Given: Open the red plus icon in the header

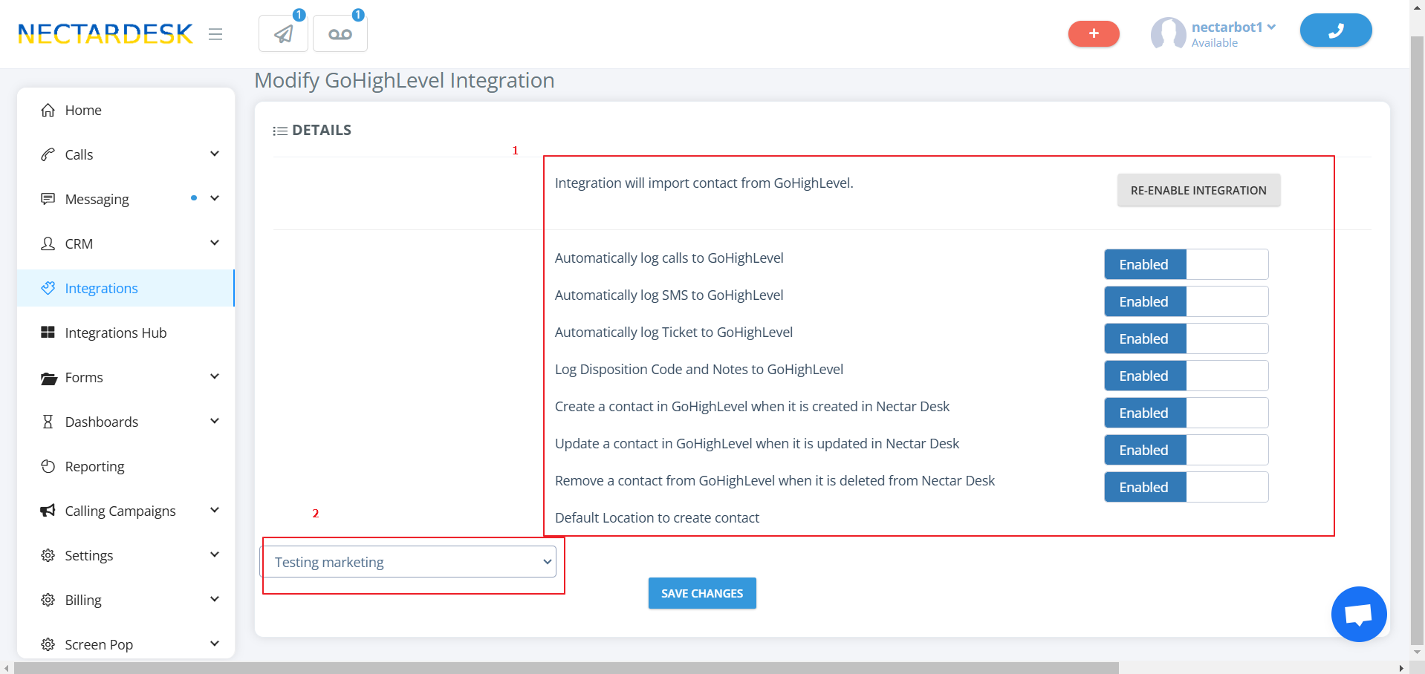Looking at the screenshot, I should click(1093, 33).
